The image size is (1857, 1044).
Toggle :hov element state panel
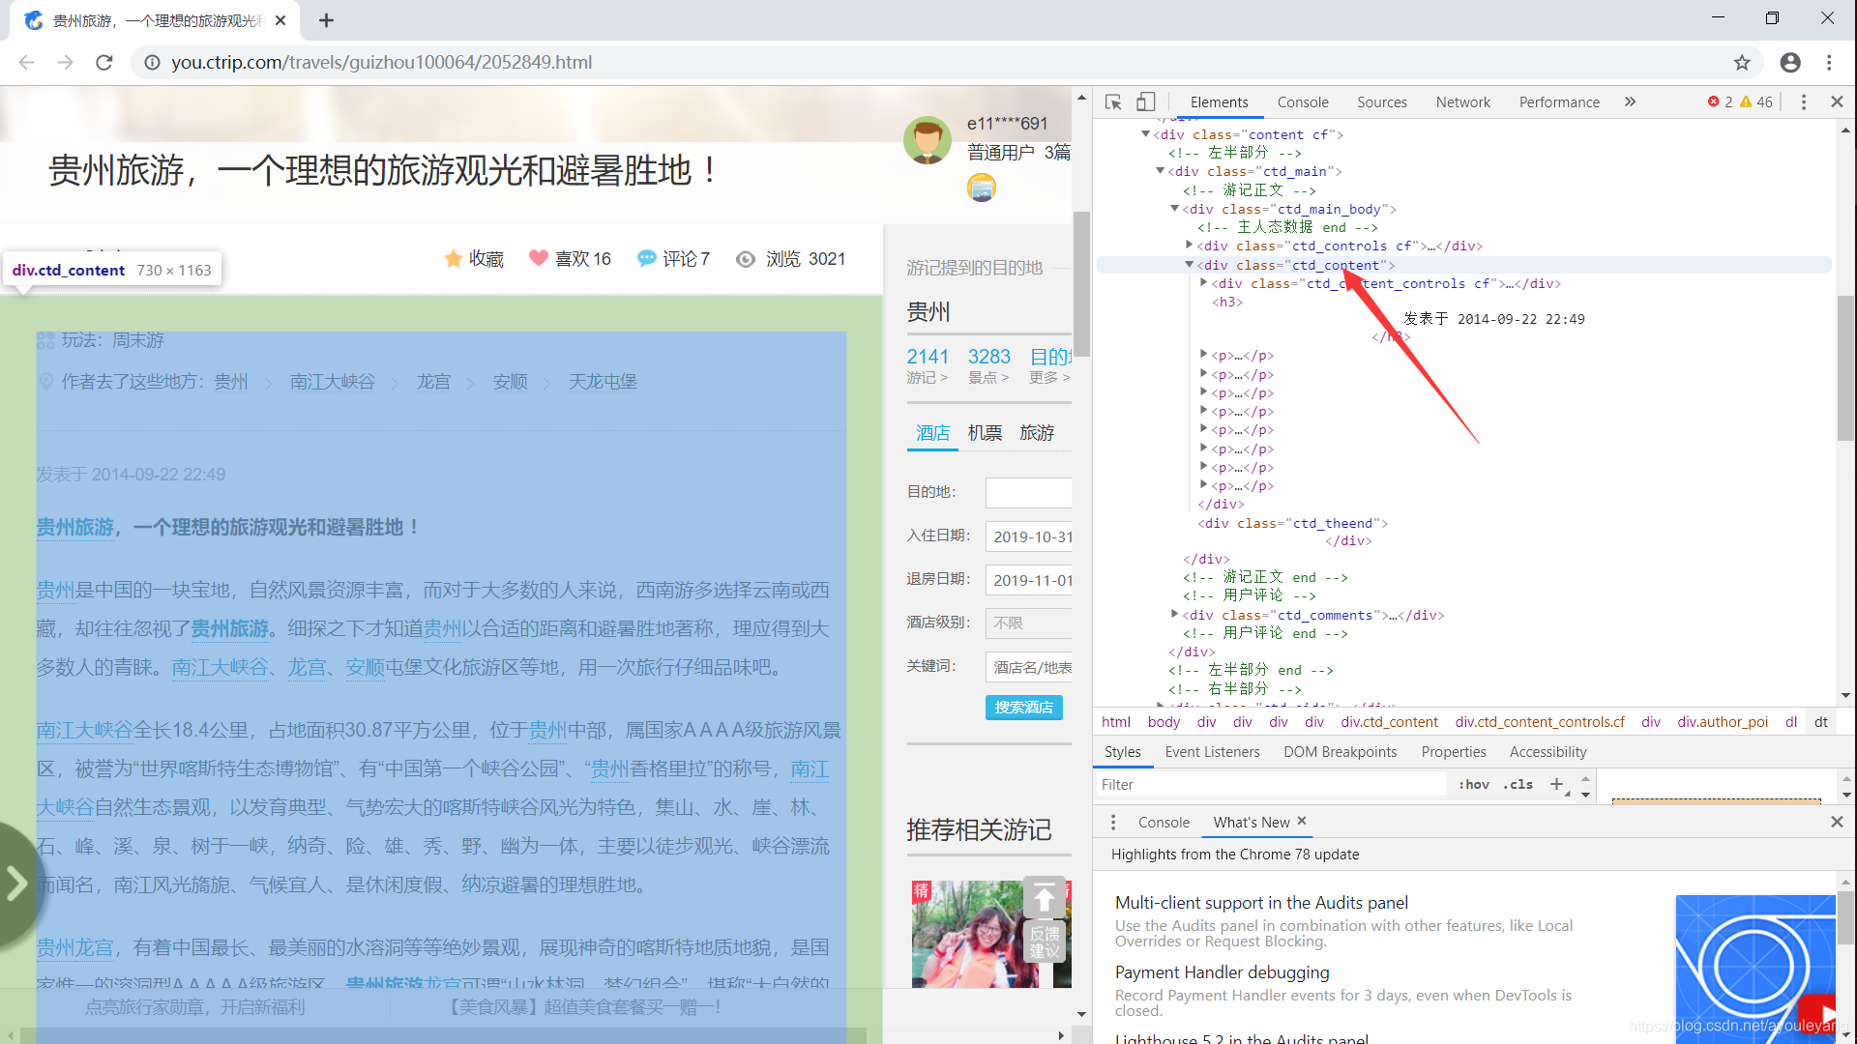click(x=1474, y=784)
